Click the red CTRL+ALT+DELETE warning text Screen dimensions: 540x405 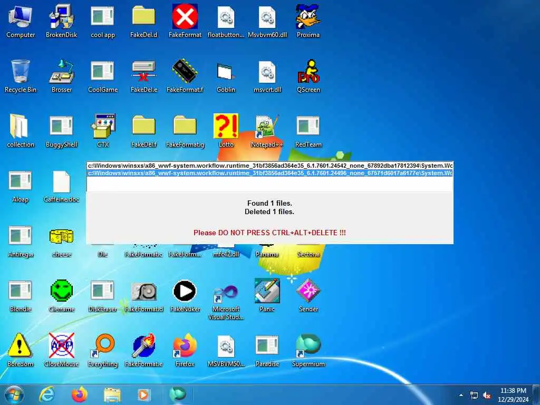(x=269, y=233)
